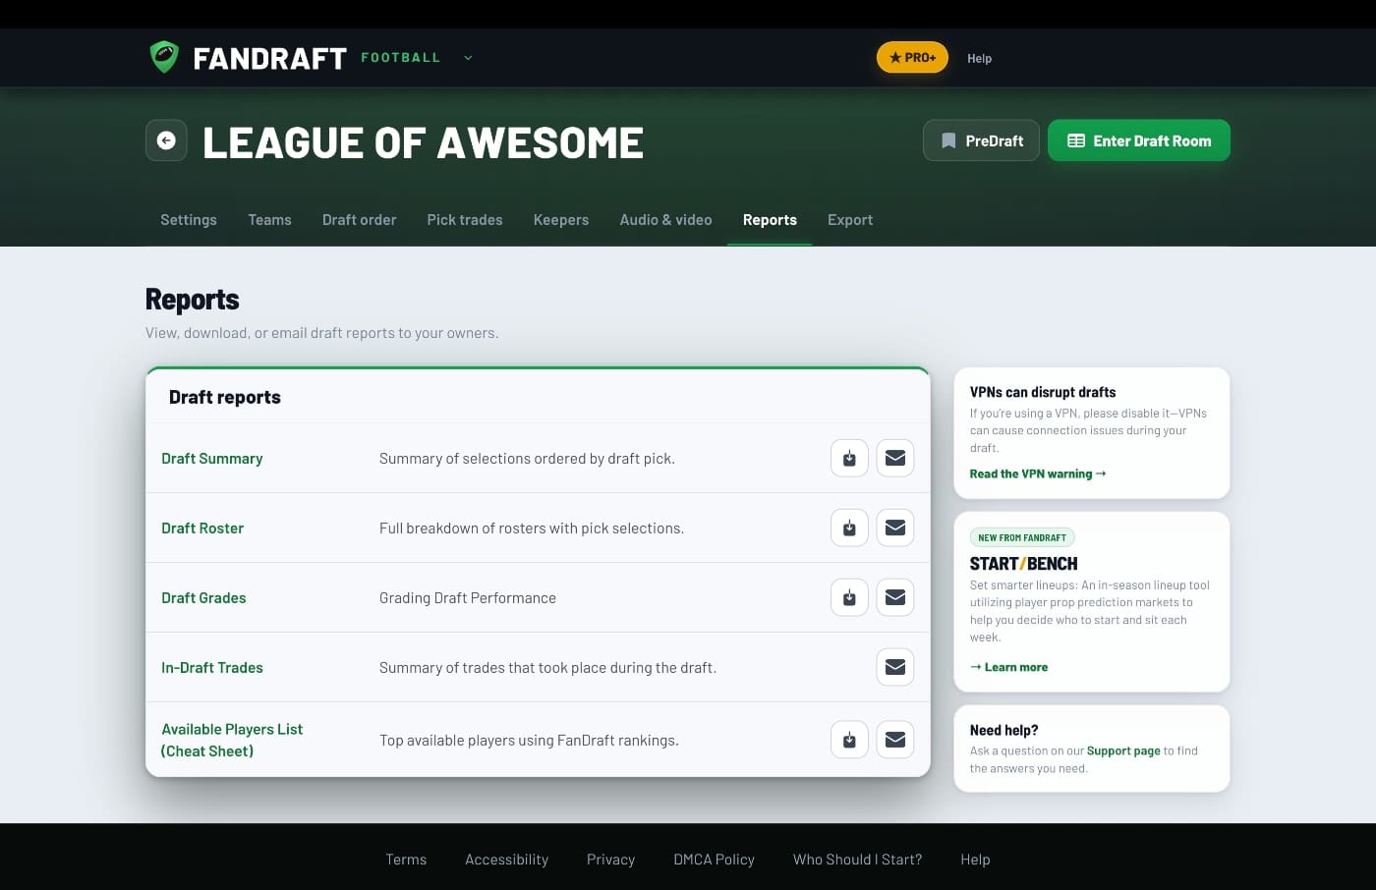Open the PreDraft button
Screen dimensions: 1376x890
981,140
